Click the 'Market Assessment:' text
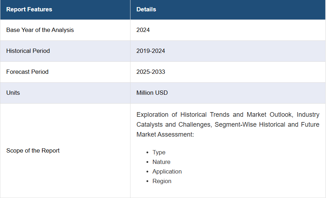This screenshot has width=326, height=198. pos(165,134)
